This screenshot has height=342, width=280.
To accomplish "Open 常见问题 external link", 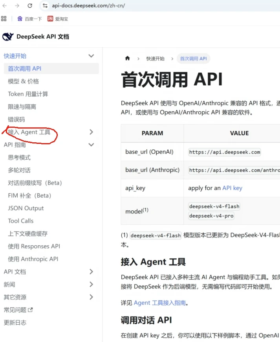I will coord(18,310).
